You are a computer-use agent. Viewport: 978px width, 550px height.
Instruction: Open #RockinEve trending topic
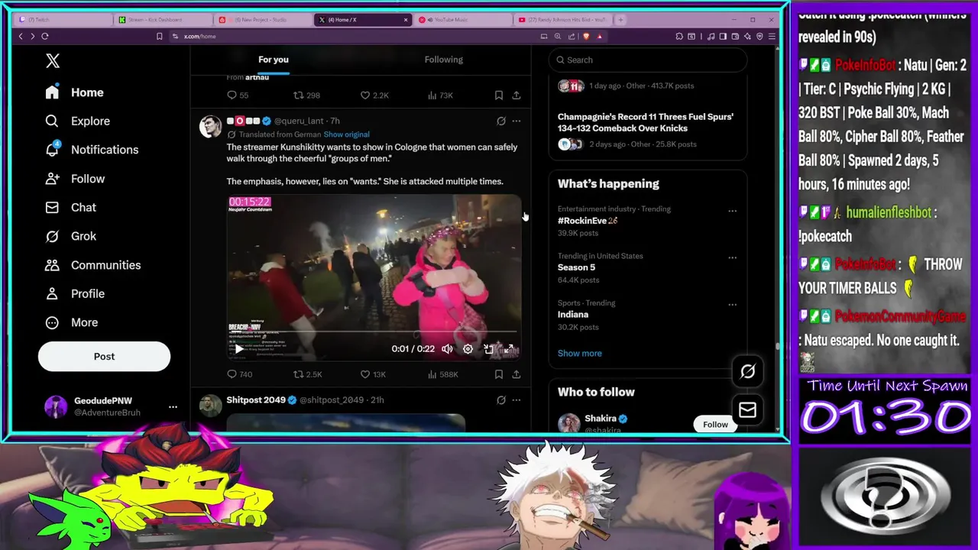point(587,221)
